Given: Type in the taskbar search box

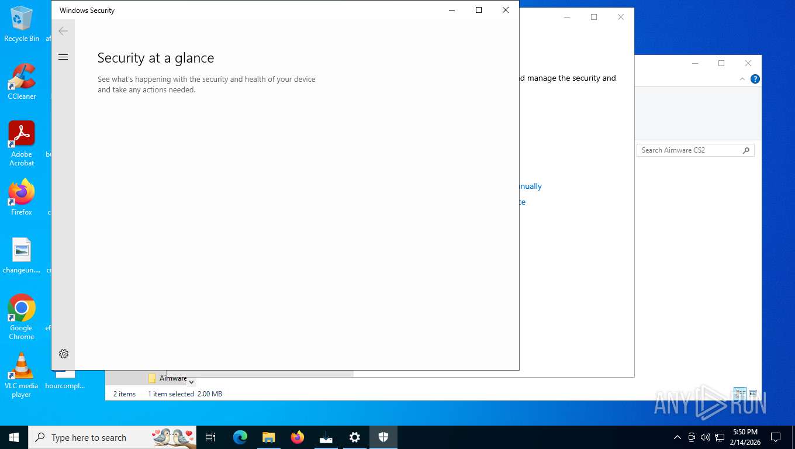Looking at the screenshot, I should click(x=112, y=437).
